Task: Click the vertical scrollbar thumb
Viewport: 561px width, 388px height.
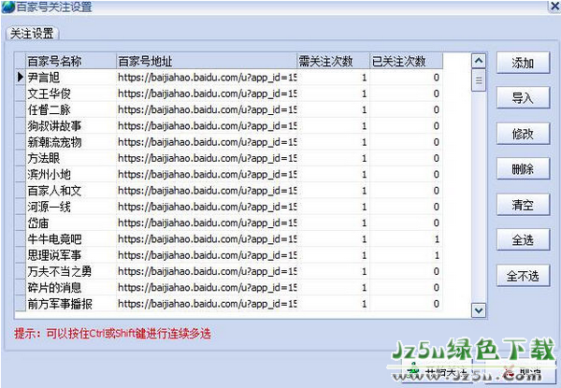Action: coord(479,80)
